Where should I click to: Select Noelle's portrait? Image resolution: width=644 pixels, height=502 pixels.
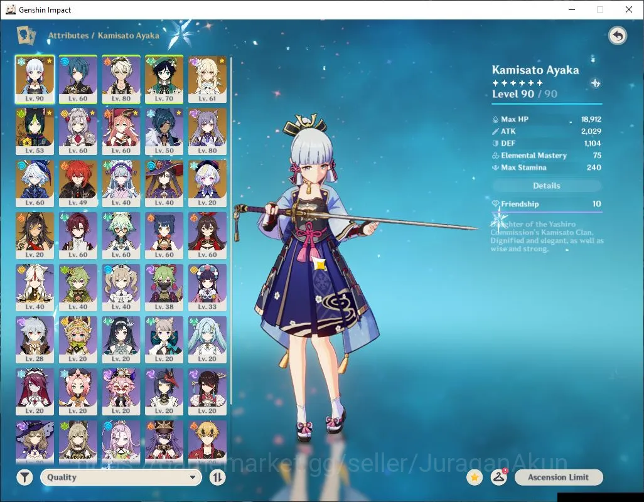point(78,131)
